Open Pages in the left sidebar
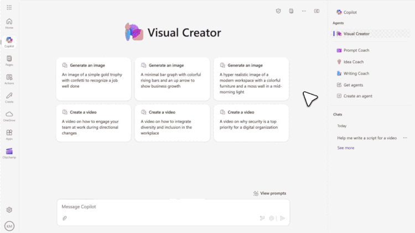This screenshot has height=233, width=415. tap(9, 61)
